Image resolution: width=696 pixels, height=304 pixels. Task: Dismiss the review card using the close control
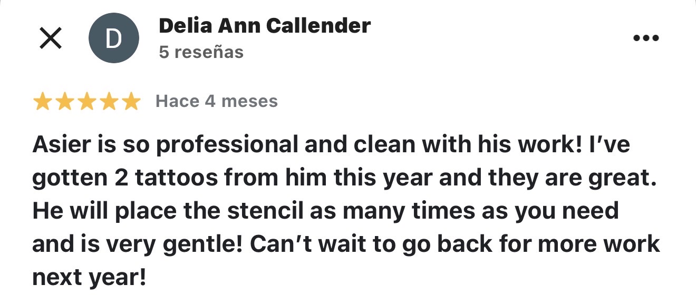(51, 37)
